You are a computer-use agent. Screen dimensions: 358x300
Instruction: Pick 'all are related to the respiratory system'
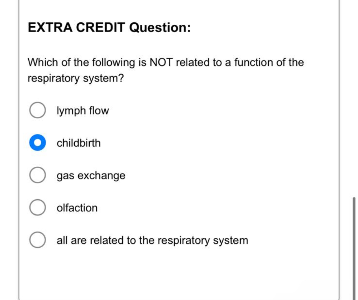pos(37,240)
